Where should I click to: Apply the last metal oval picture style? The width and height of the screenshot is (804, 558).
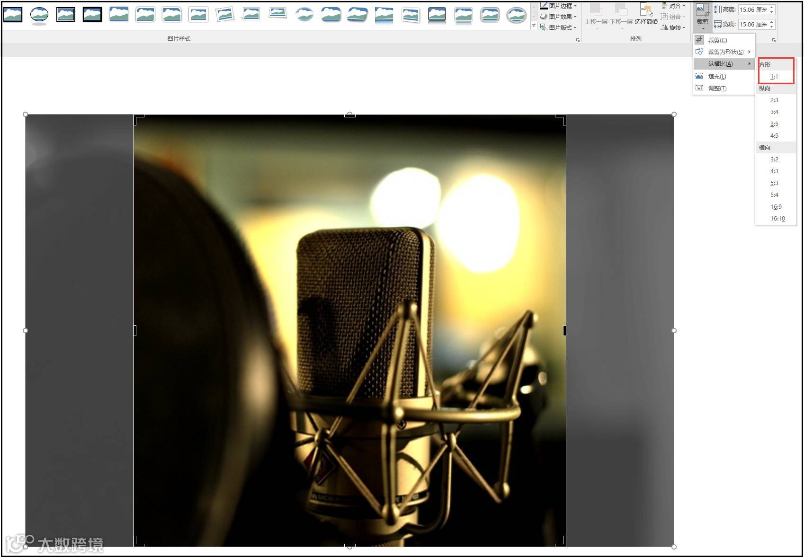point(516,15)
